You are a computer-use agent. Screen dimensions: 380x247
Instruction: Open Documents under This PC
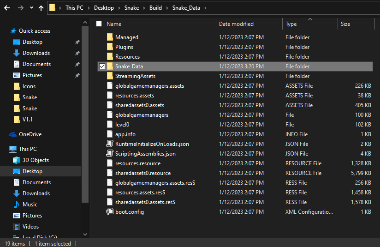click(x=36, y=182)
